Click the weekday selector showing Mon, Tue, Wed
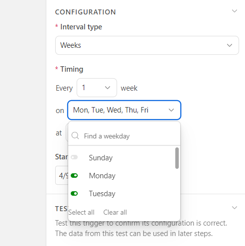 click(x=124, y=110)
